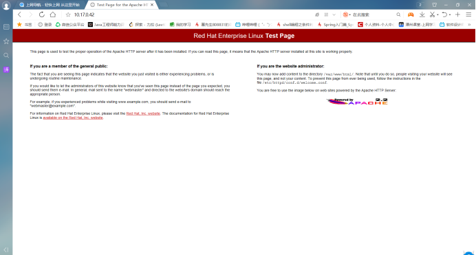Reload the page with refresh icon
The width and height of the screenshot is (476, 255).
tap(41, 14)
